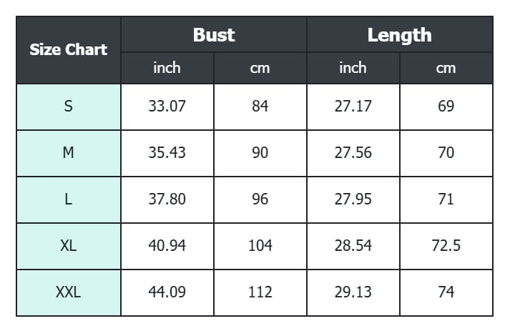Click the 27.17 length inch cell

[x=353, y=107]
